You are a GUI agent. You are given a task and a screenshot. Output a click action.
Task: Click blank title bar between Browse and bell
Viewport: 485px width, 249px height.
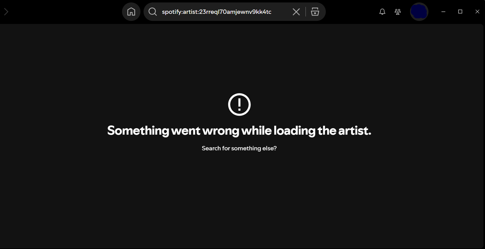[x=352, y=12]
